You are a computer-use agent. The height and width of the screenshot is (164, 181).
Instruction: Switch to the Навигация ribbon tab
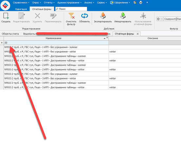click(21, 9)
